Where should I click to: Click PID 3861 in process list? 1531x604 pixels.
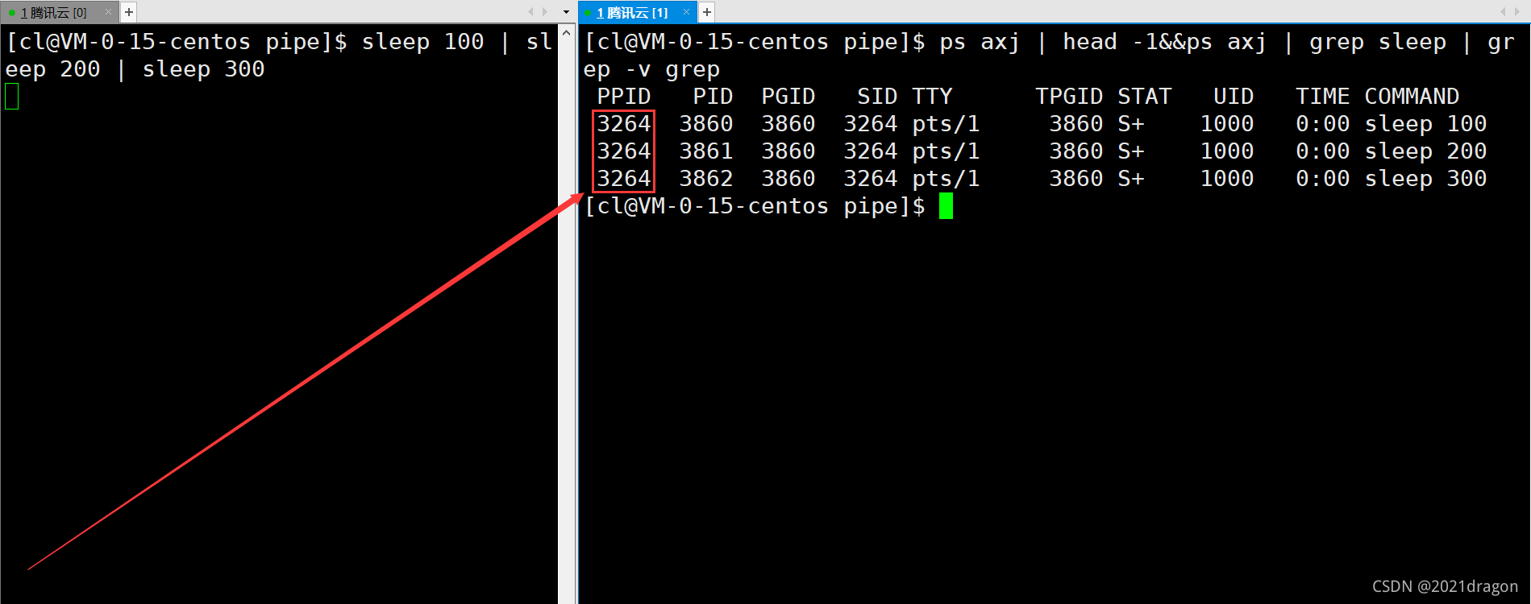pyautogui.click(x=705, y=151)
